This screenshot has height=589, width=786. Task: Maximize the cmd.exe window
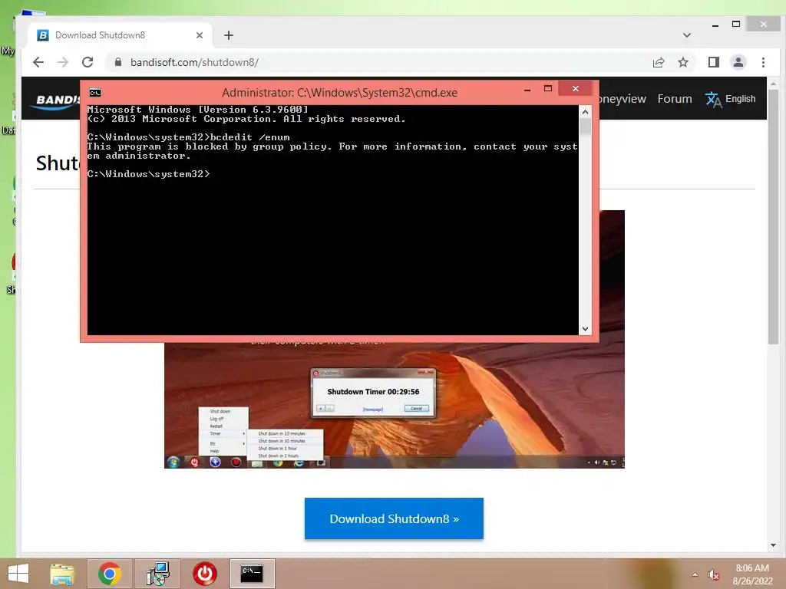[x=548, y=89]
